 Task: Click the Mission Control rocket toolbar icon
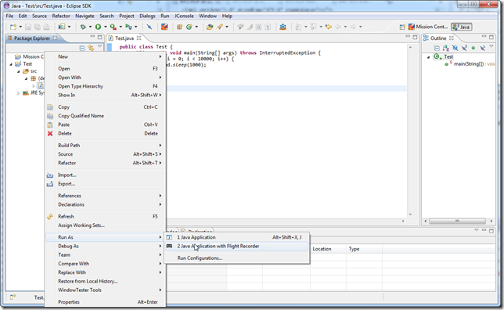tap(164, 27)
